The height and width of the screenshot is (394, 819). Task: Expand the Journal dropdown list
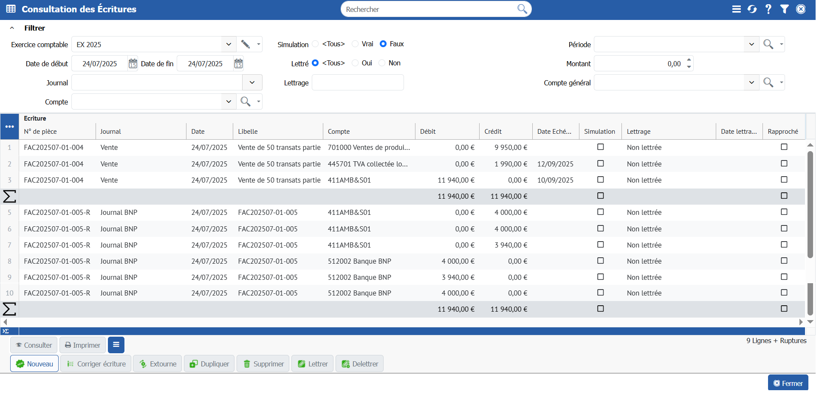click(x=252, y=82)
